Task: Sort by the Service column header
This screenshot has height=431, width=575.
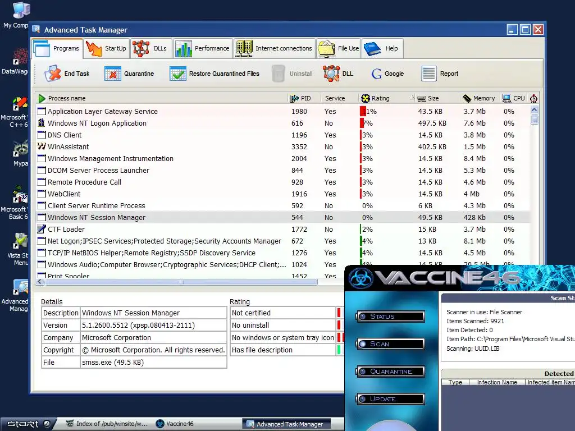Action: [339, 98]
